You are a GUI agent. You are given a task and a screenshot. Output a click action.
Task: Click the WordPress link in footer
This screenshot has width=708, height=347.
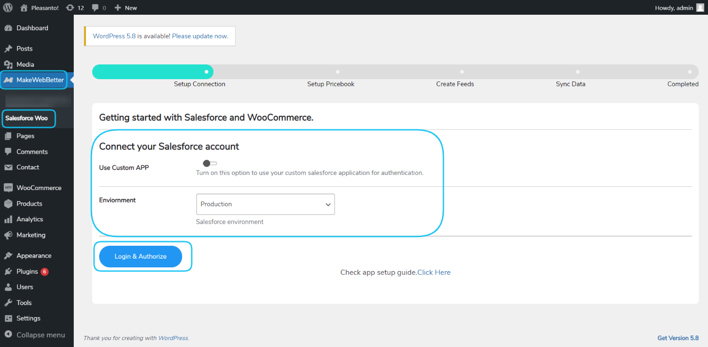(173, 338)
